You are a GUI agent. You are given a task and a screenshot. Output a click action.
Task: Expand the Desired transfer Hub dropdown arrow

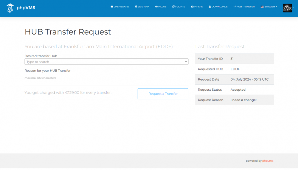(186, 62)
